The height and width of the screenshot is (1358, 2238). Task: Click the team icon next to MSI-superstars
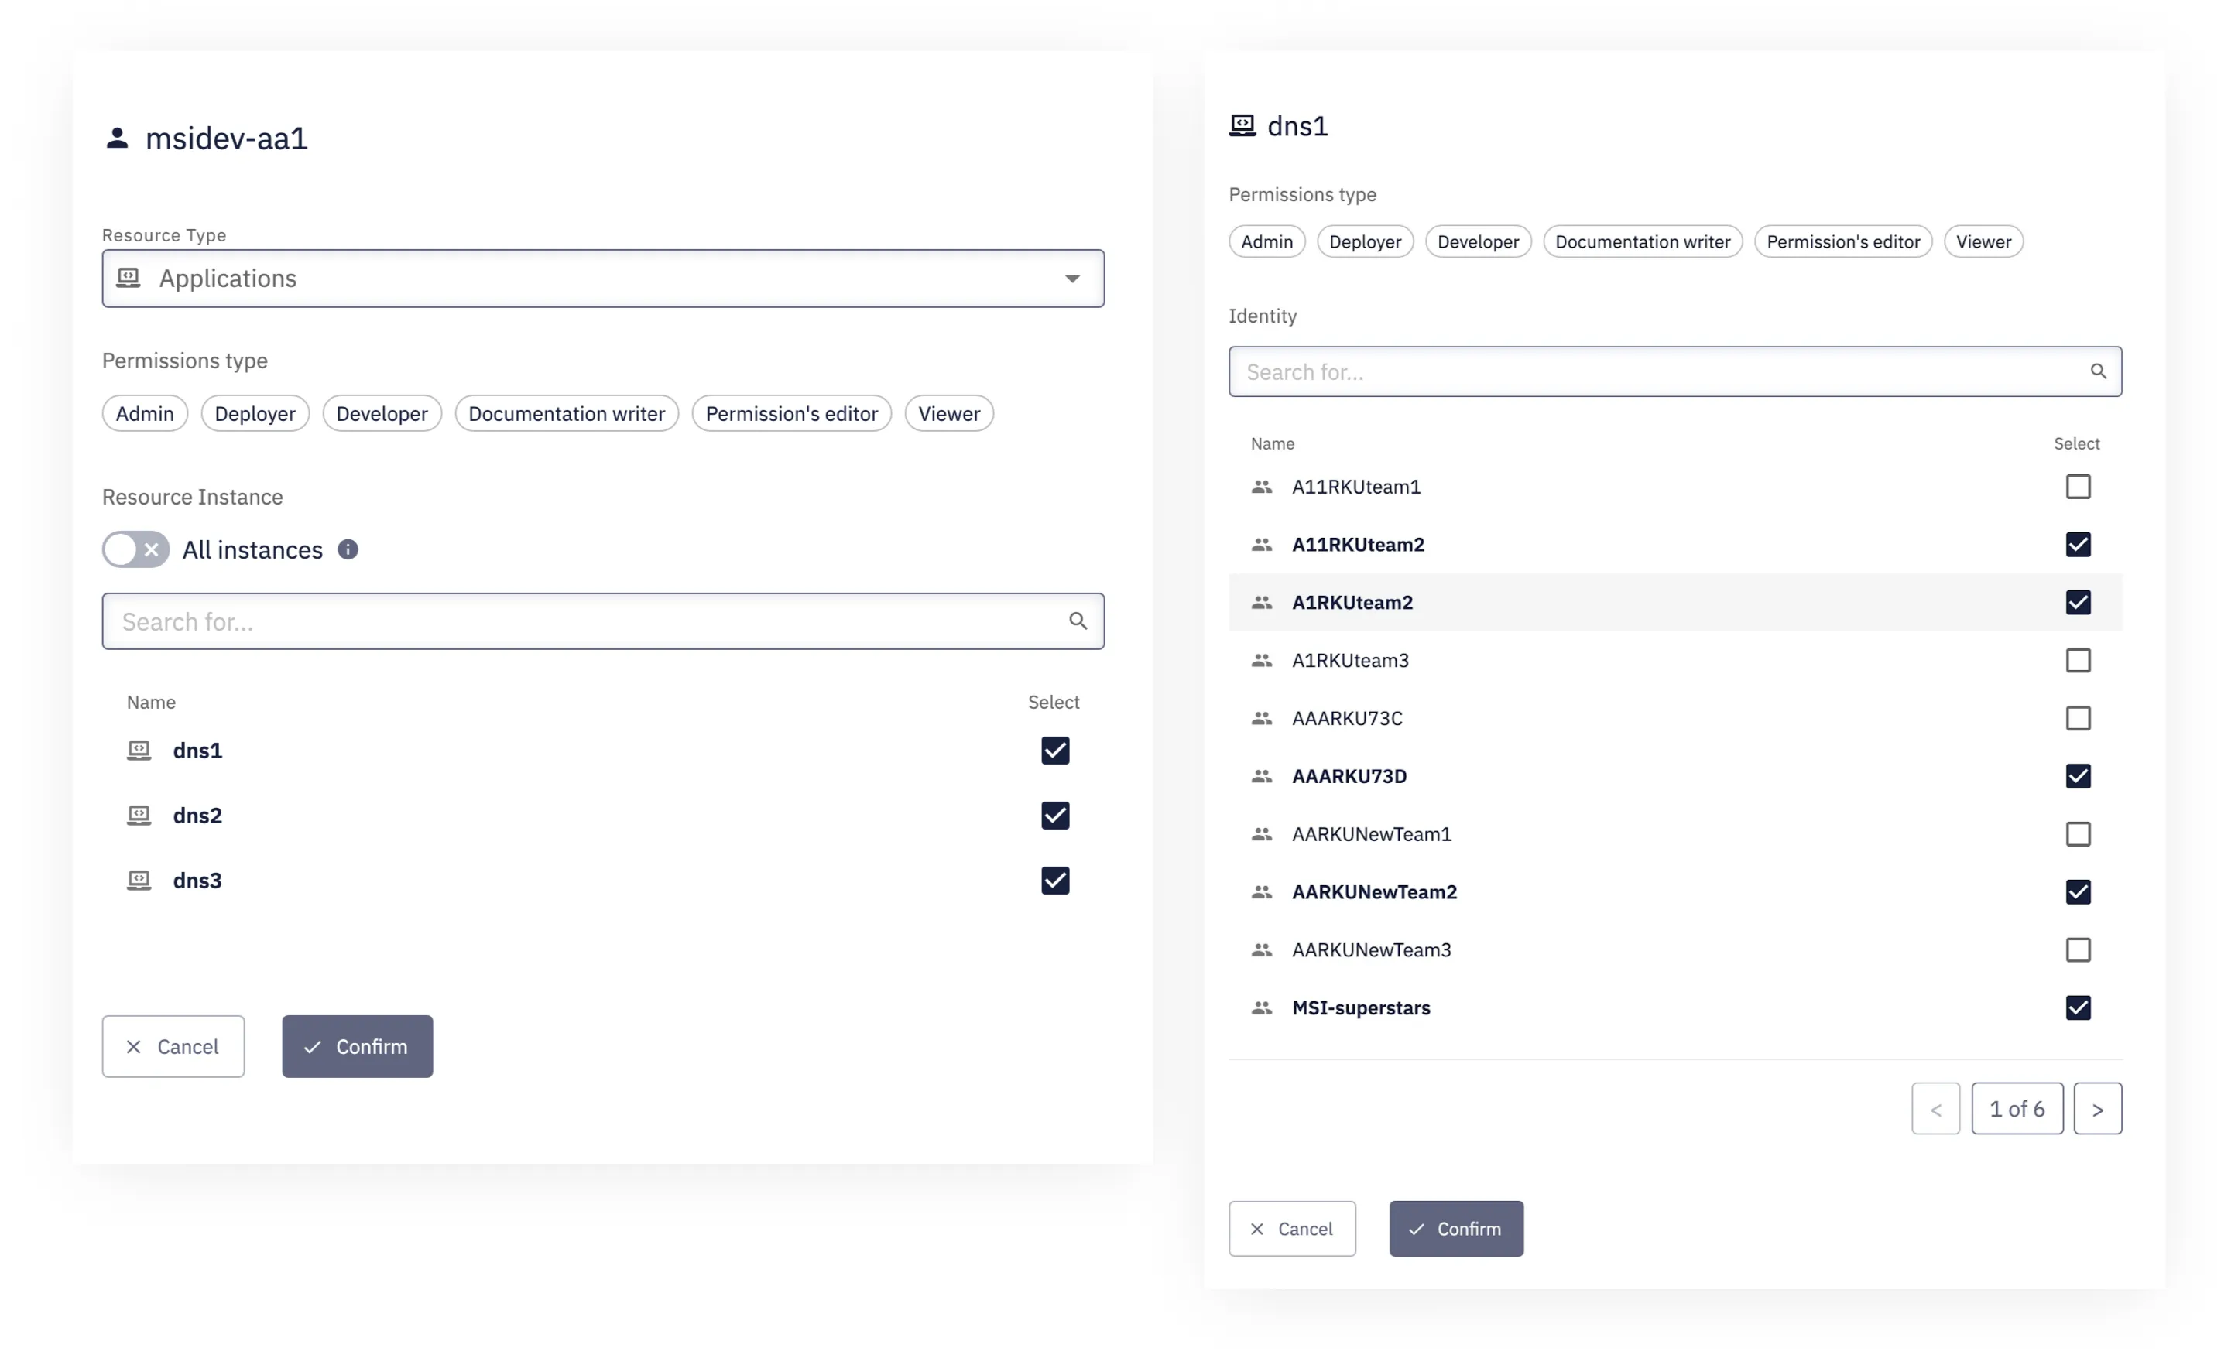click(x=1262, y=1007)
